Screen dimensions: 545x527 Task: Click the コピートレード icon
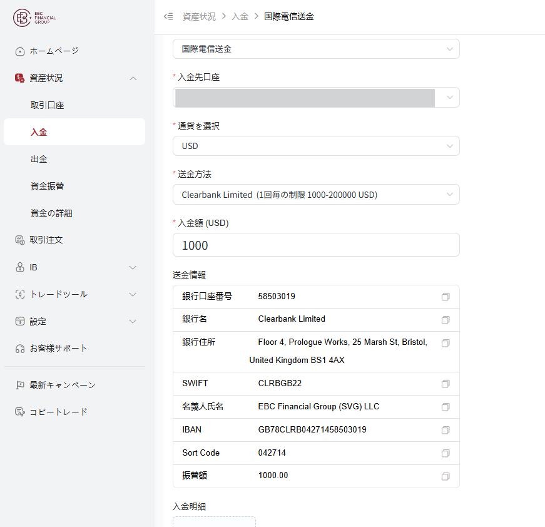coord(20,412)
